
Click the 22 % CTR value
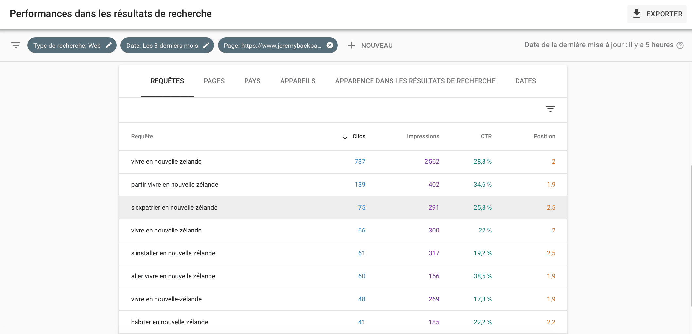[x=485, y=230]
